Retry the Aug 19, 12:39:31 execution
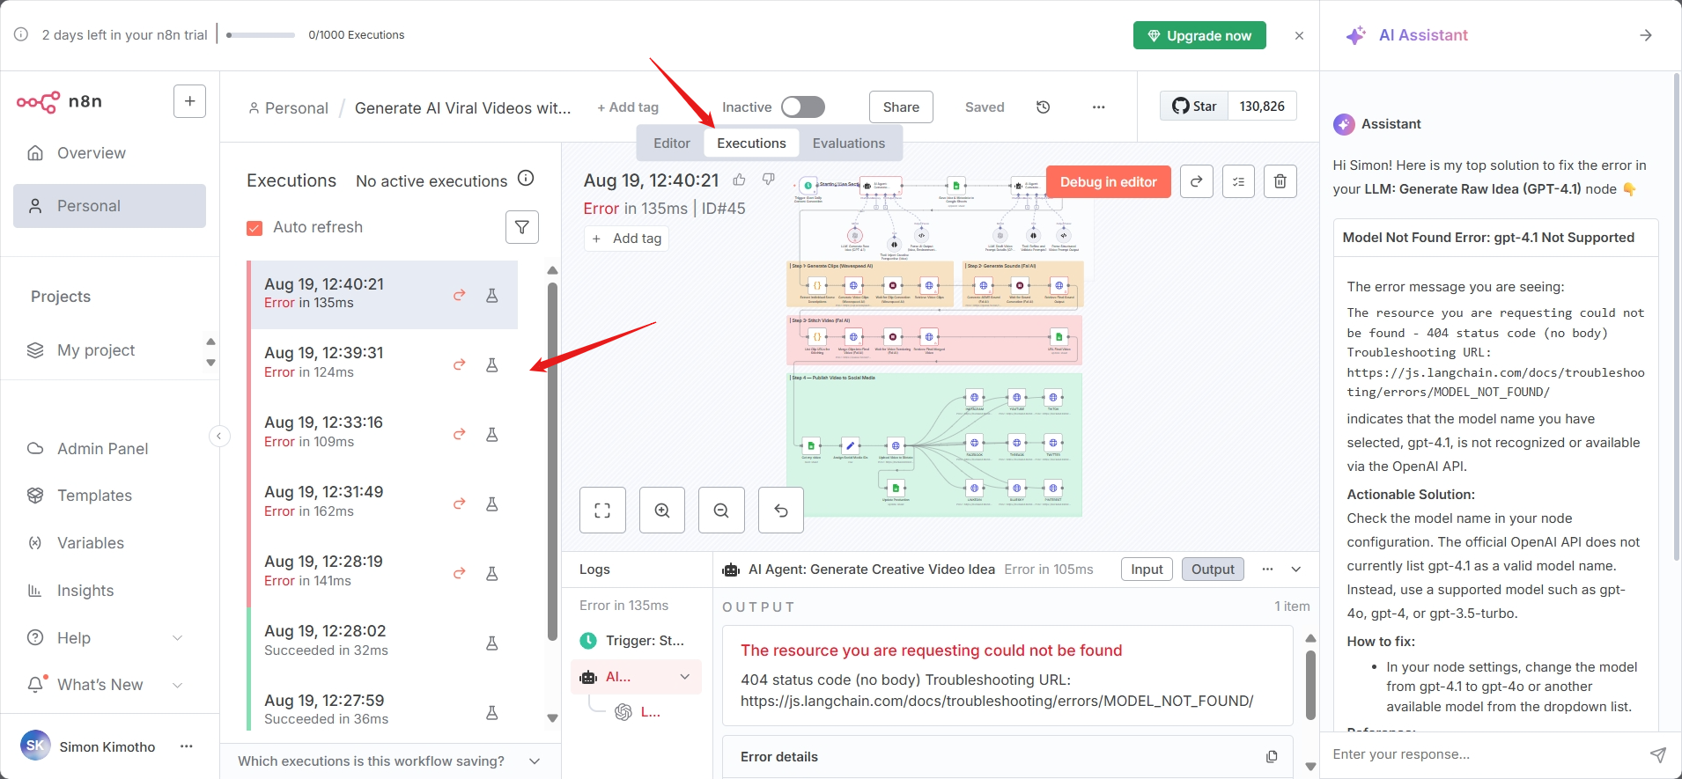 coord(459,364)
